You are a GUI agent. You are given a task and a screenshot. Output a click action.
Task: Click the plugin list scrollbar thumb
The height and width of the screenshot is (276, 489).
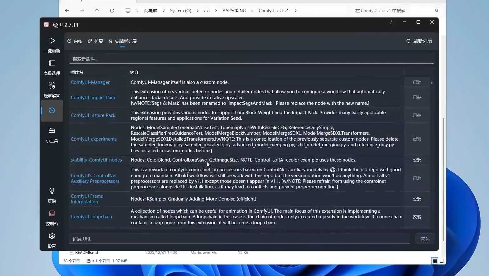tap(432, 83)
